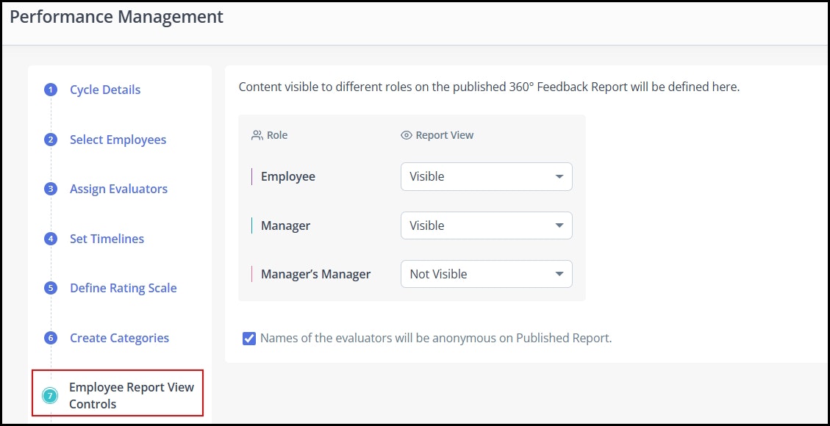Viewport: 830px width, 426px height.
Task: Expand the Manager's Manager visibility dropdown
Action: [x=487, y=274]
